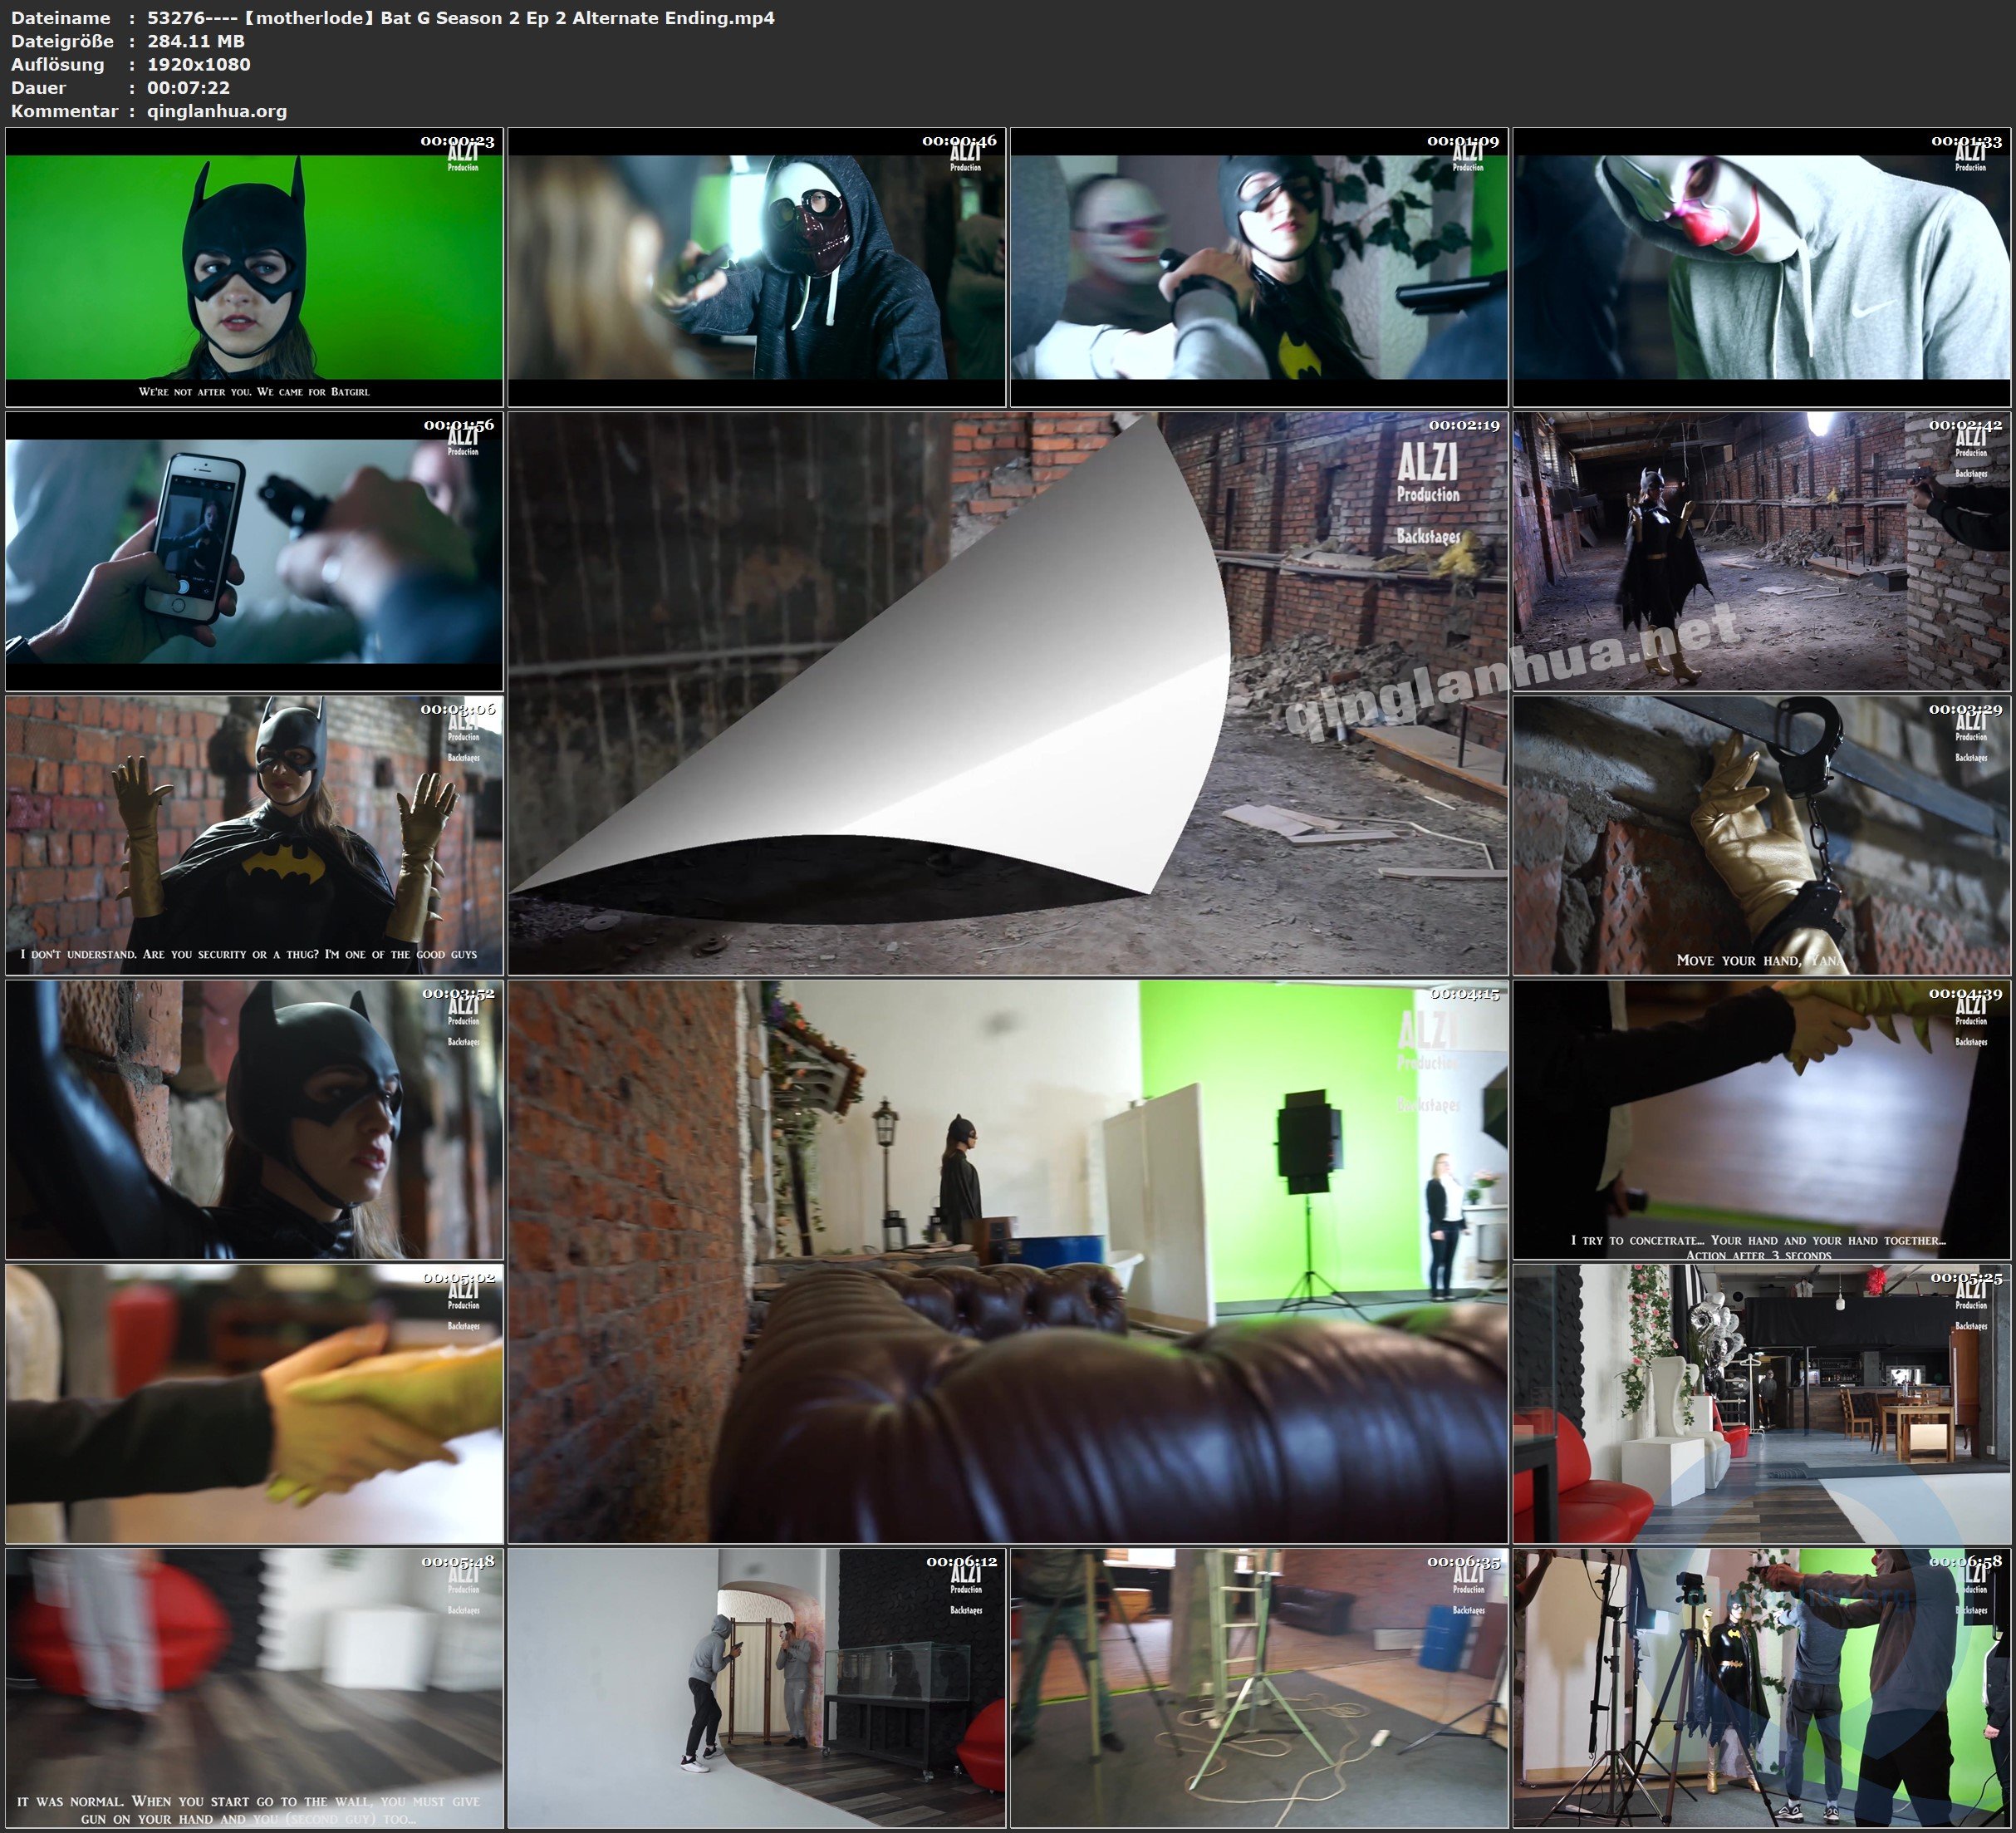Image resolution: width=2016 pixels, height=1833 pixels.
Task: Click the Dateigröße label
Action: (62, 41)
